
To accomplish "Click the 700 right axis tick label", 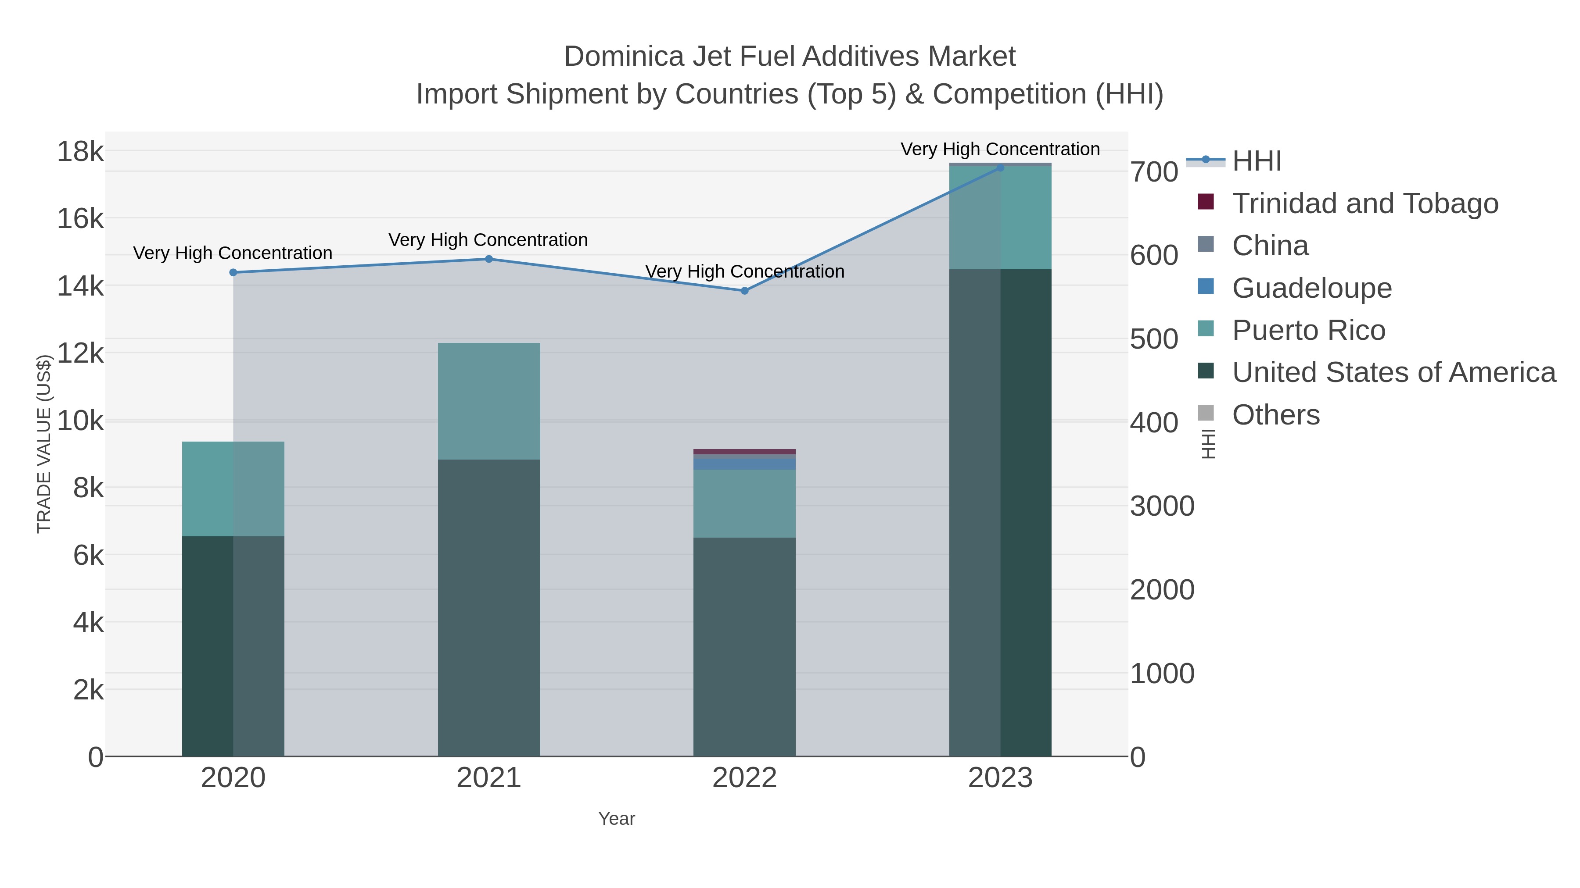I will (x=1154, y=171).
